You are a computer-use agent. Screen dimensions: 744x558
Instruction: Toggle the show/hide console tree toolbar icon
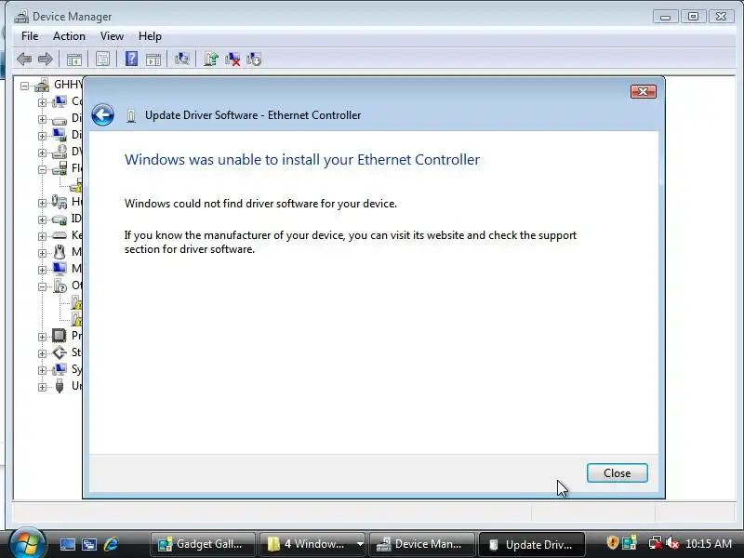pos(74,60)
